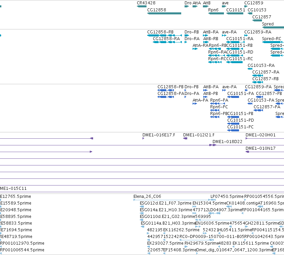
Task: Click the AttB gene label
Action: tap(207, 3)
